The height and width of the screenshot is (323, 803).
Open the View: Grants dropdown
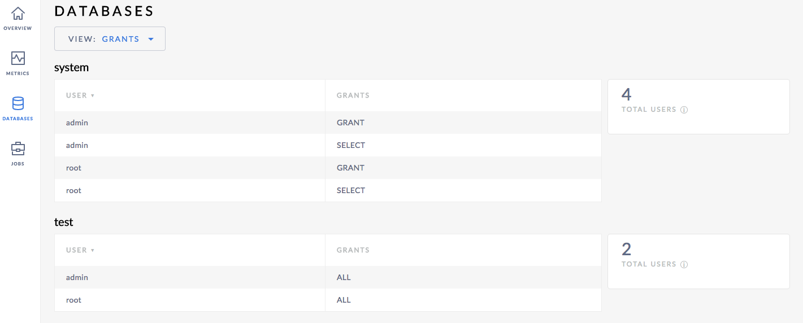[110, 39]
